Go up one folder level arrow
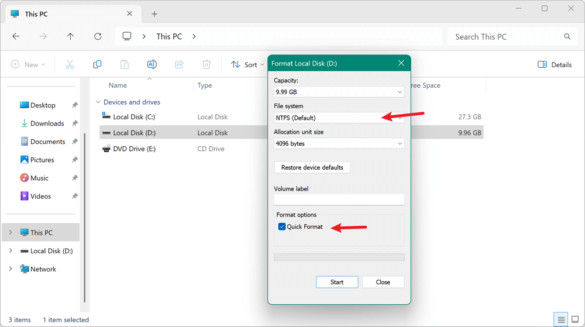The width and height of the screenshot is (585, 327). 70,36
